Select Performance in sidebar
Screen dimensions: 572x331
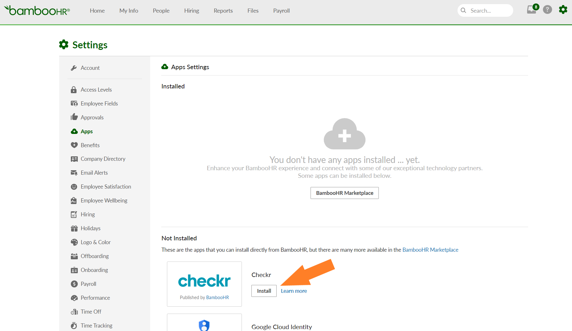pos(95,298)
